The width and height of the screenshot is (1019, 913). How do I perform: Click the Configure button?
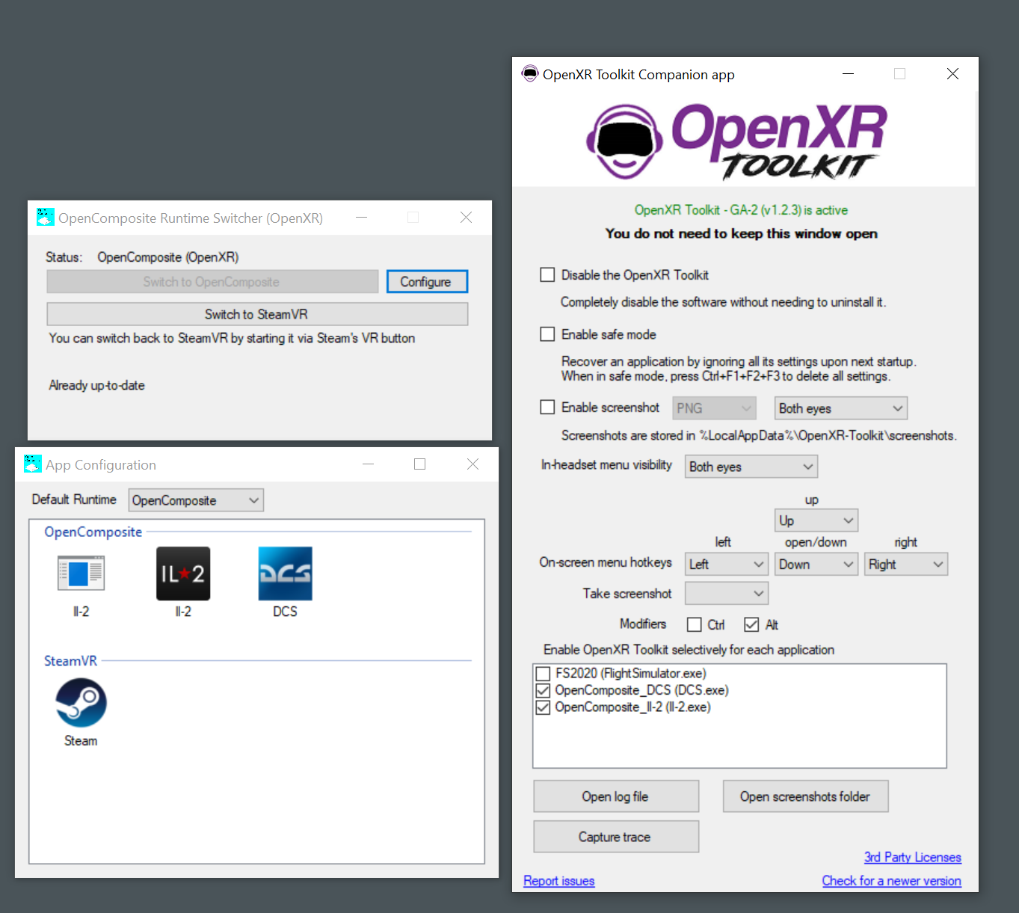click(427, 282)
